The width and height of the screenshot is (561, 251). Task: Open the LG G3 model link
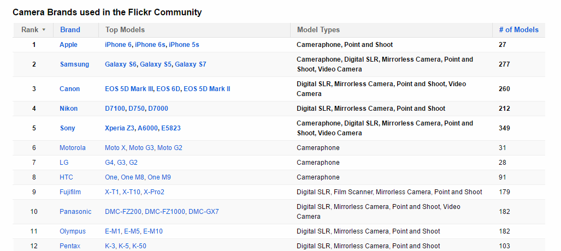pos(121,162)
